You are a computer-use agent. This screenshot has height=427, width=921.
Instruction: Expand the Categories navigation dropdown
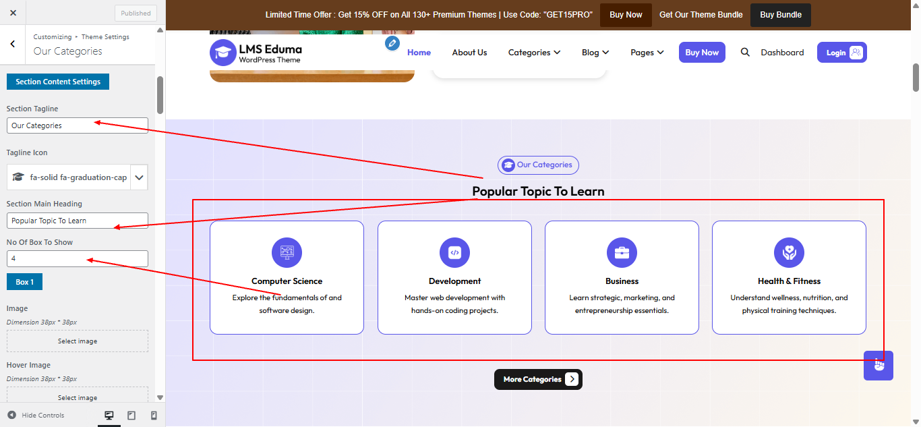[534, 52]
